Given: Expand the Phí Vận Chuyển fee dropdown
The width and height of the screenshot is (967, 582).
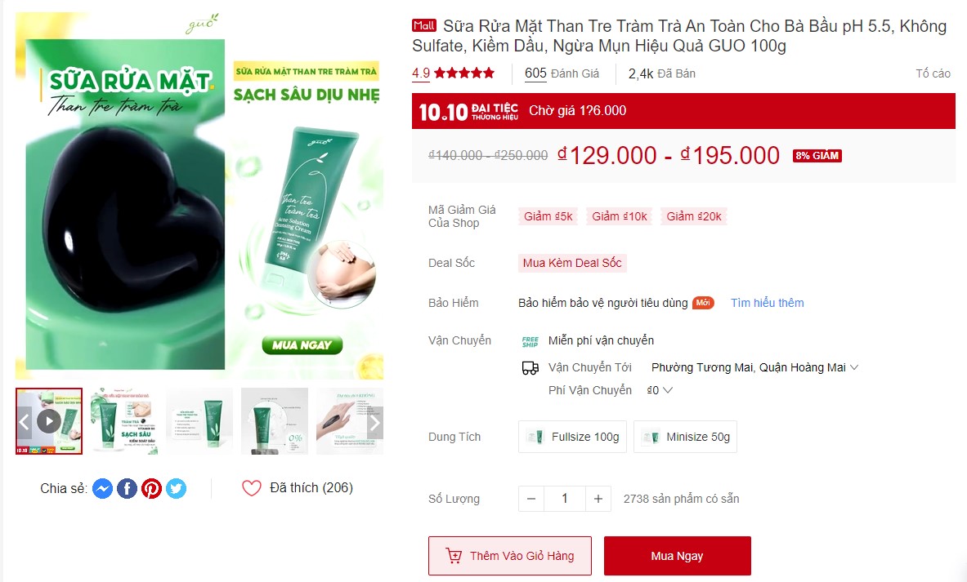Looking at the screenshot, I should click(660, 390).
